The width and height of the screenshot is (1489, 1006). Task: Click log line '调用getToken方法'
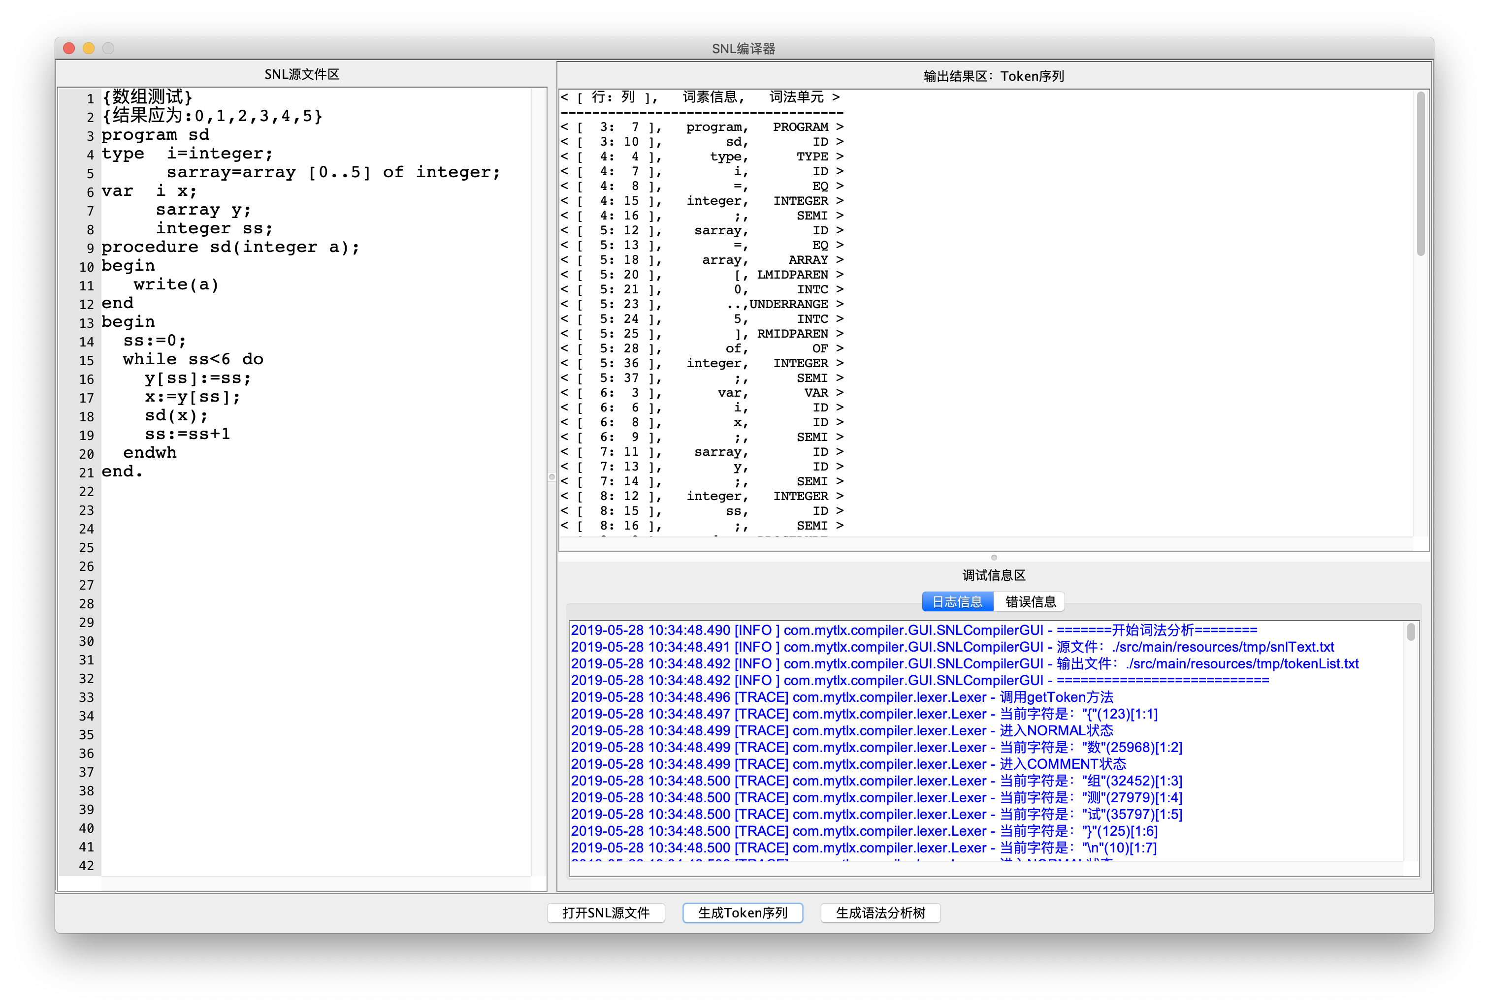click(842, 697)
